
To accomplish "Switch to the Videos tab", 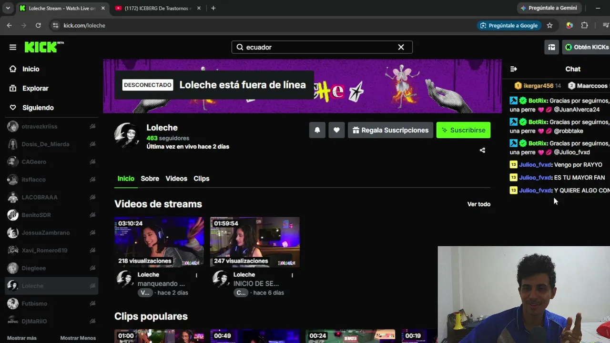I will click(x=176, y=179).
